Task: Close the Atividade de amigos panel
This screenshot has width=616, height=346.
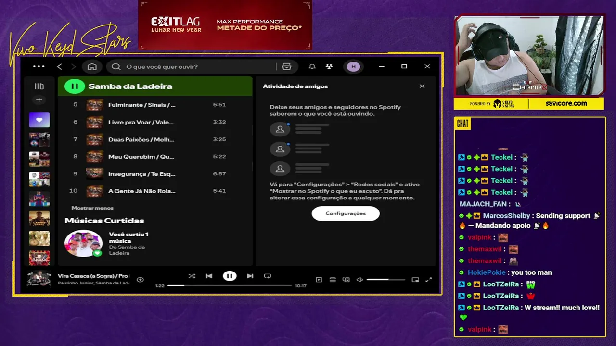Action: [x=422, y=86]
